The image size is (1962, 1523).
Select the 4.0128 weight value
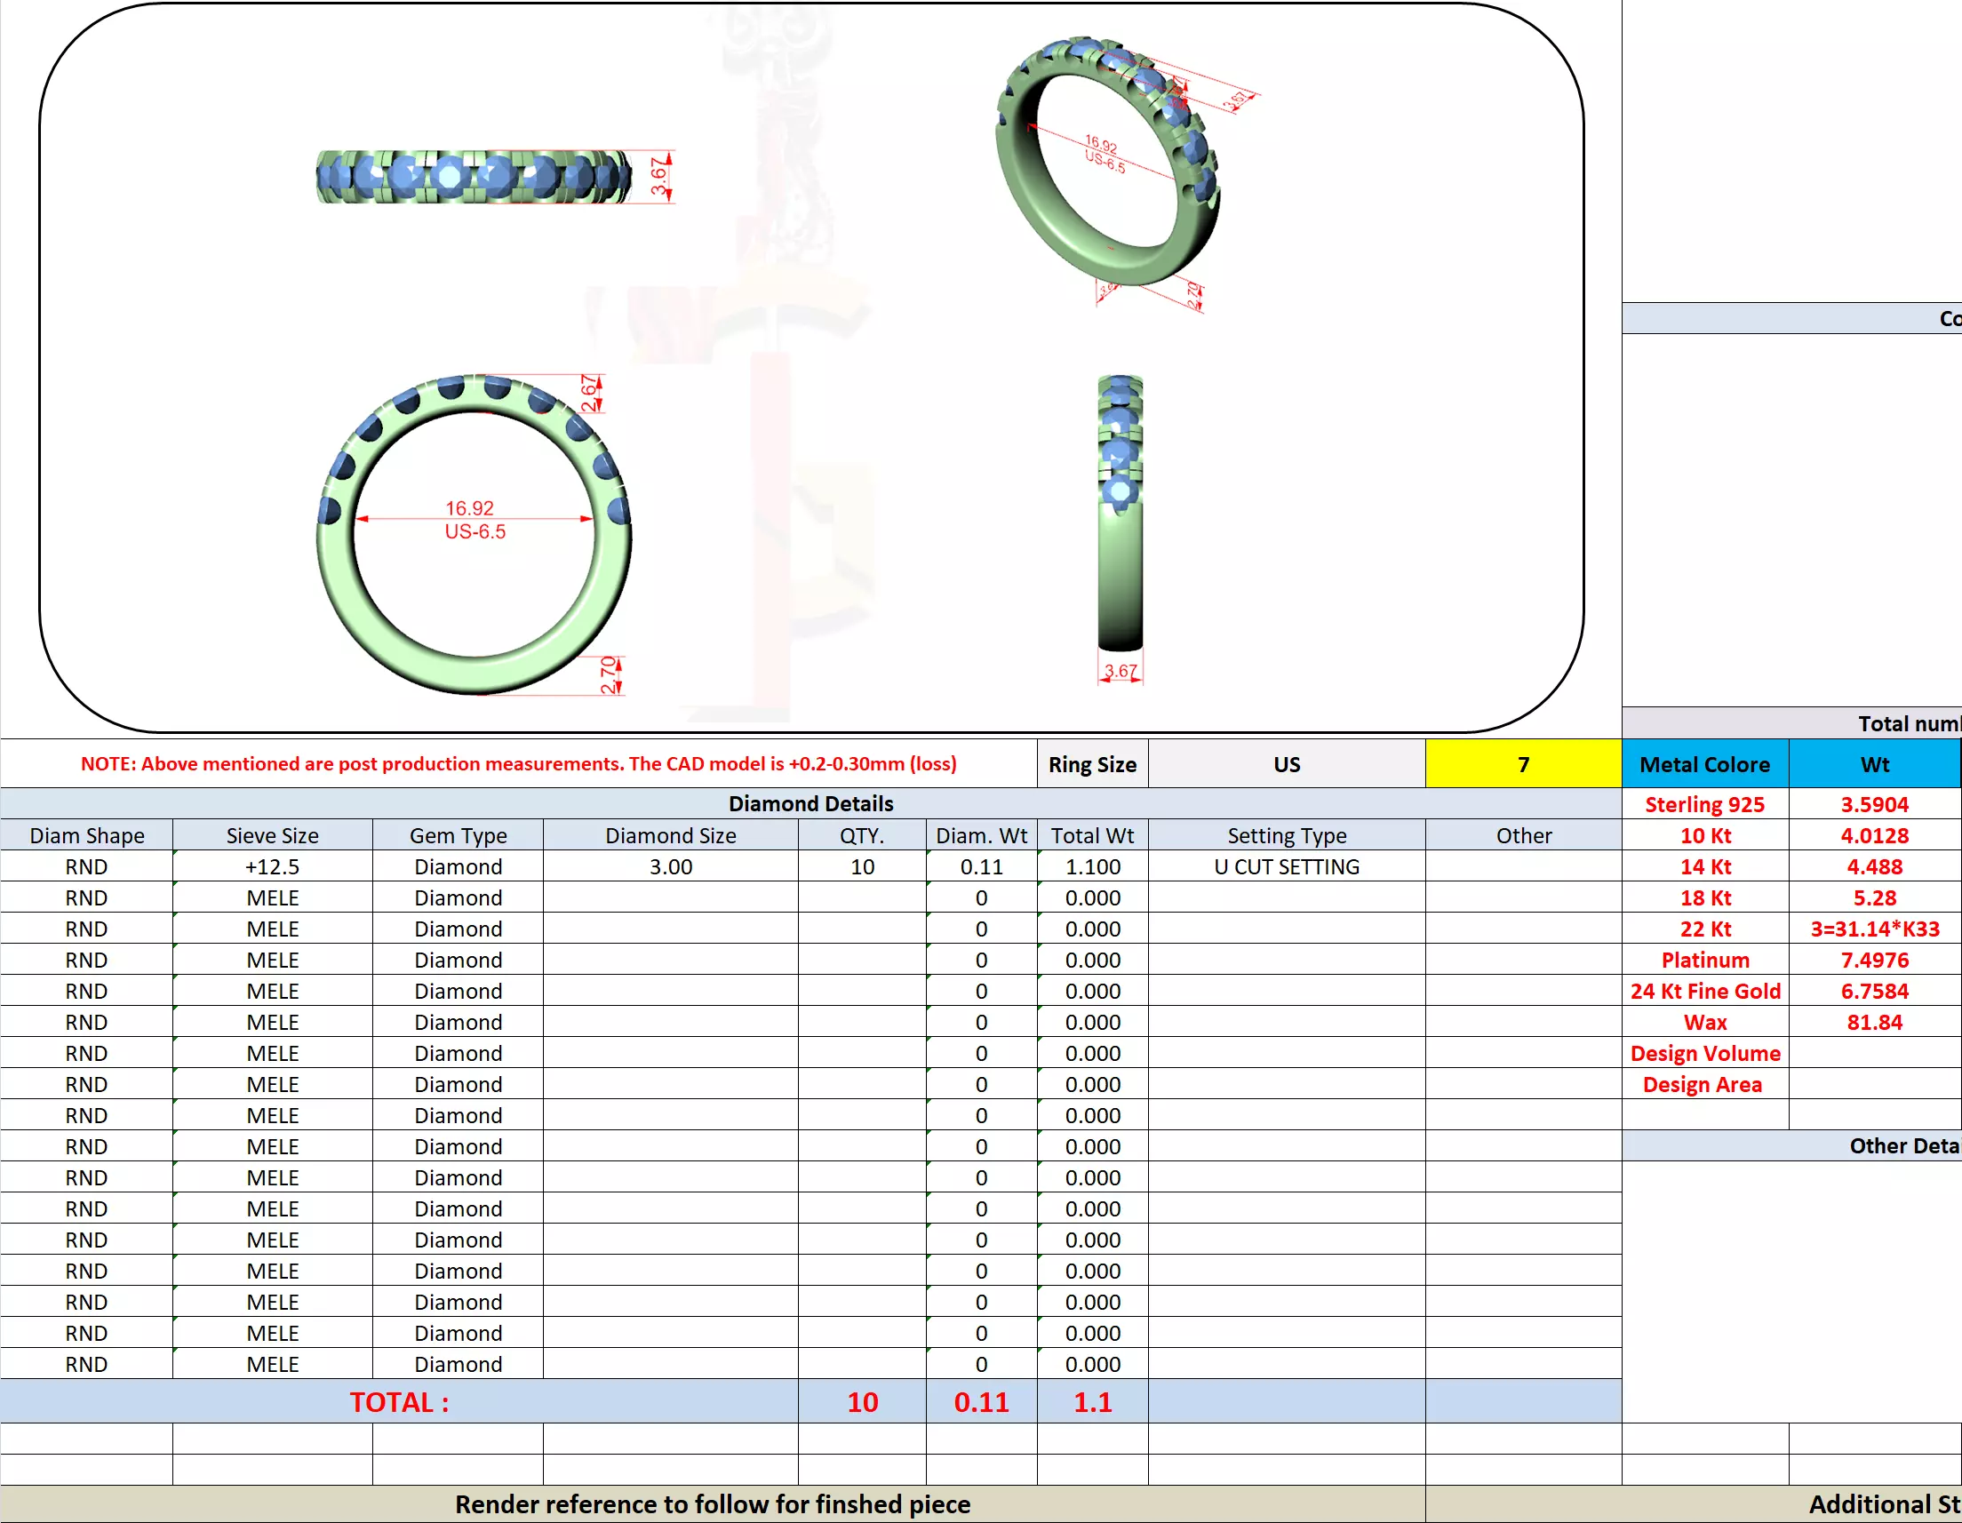pyautogui.click(x=1875, y=835)
